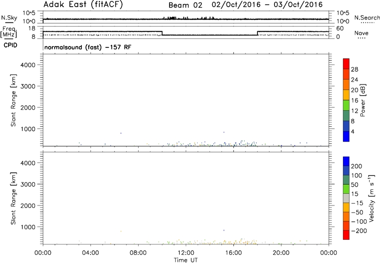Click the red segment of Power colorbar
Viewport: 380px width, 263px height.
pos(346,64)
